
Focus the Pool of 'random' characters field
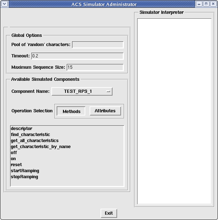coord(98,45)
